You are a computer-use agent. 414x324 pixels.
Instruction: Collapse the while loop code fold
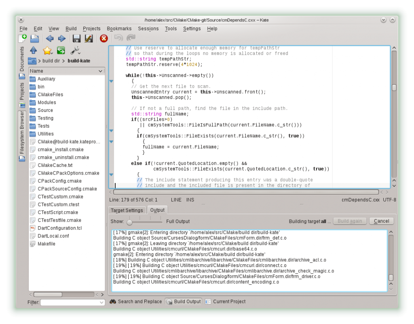[x=111, y=81]
